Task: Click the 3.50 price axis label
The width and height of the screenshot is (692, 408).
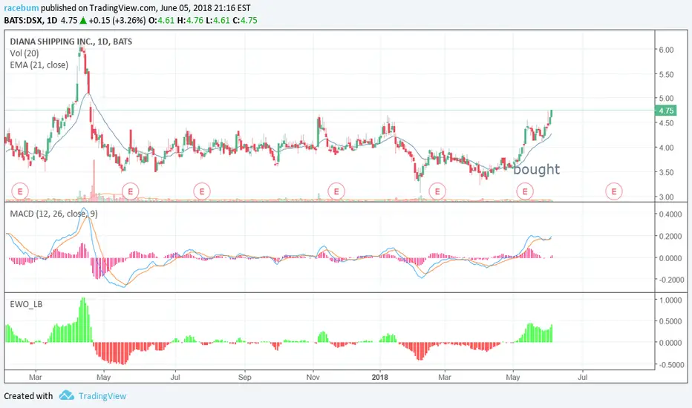Action: pyautogui.click(x=667, y=172)
